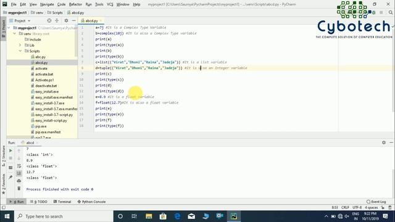Open the TODO tool window
This screenshot has width=395, height=222.
[x=39, y=202]
